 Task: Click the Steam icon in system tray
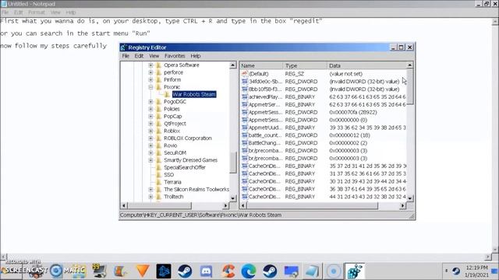pos(456,271)
